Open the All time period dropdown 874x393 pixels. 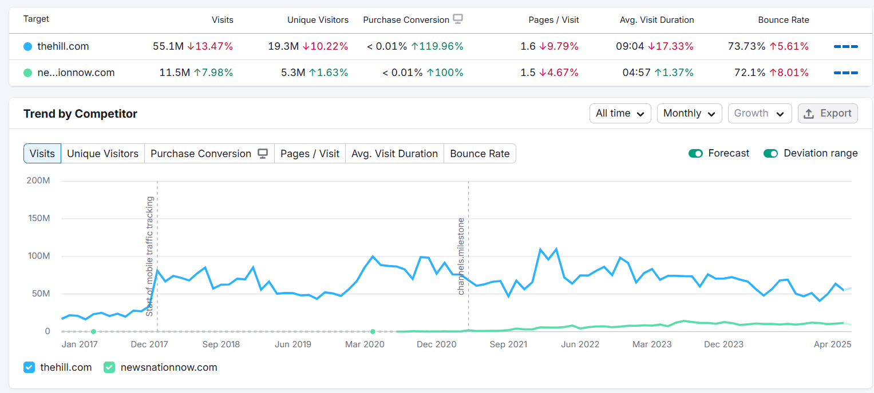coord(620,114)
